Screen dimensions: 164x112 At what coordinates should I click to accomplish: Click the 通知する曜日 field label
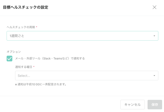[24, 67]
